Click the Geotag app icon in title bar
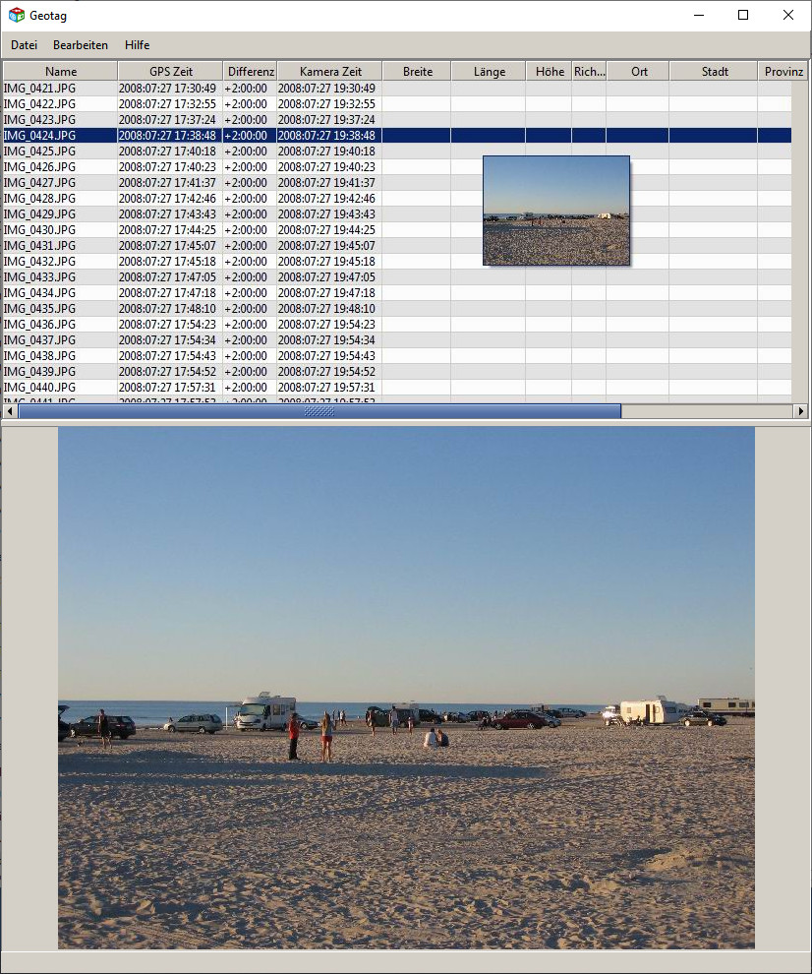This screenshot has height=974, width=812. (17, 16)
